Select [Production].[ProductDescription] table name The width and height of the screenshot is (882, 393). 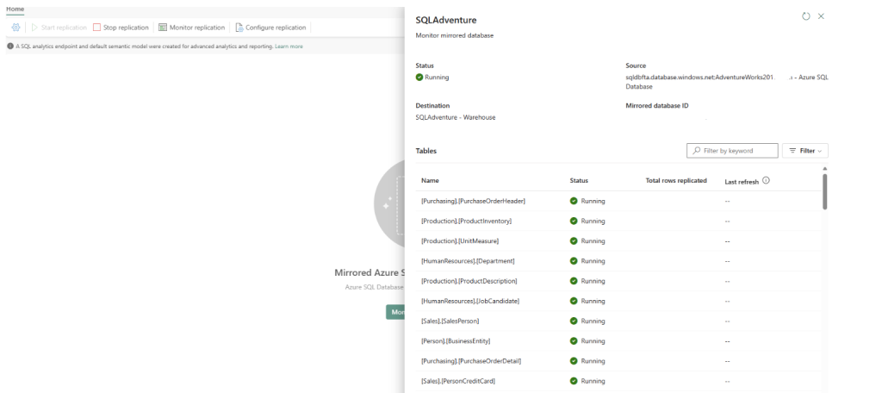(x=469, y=281)
